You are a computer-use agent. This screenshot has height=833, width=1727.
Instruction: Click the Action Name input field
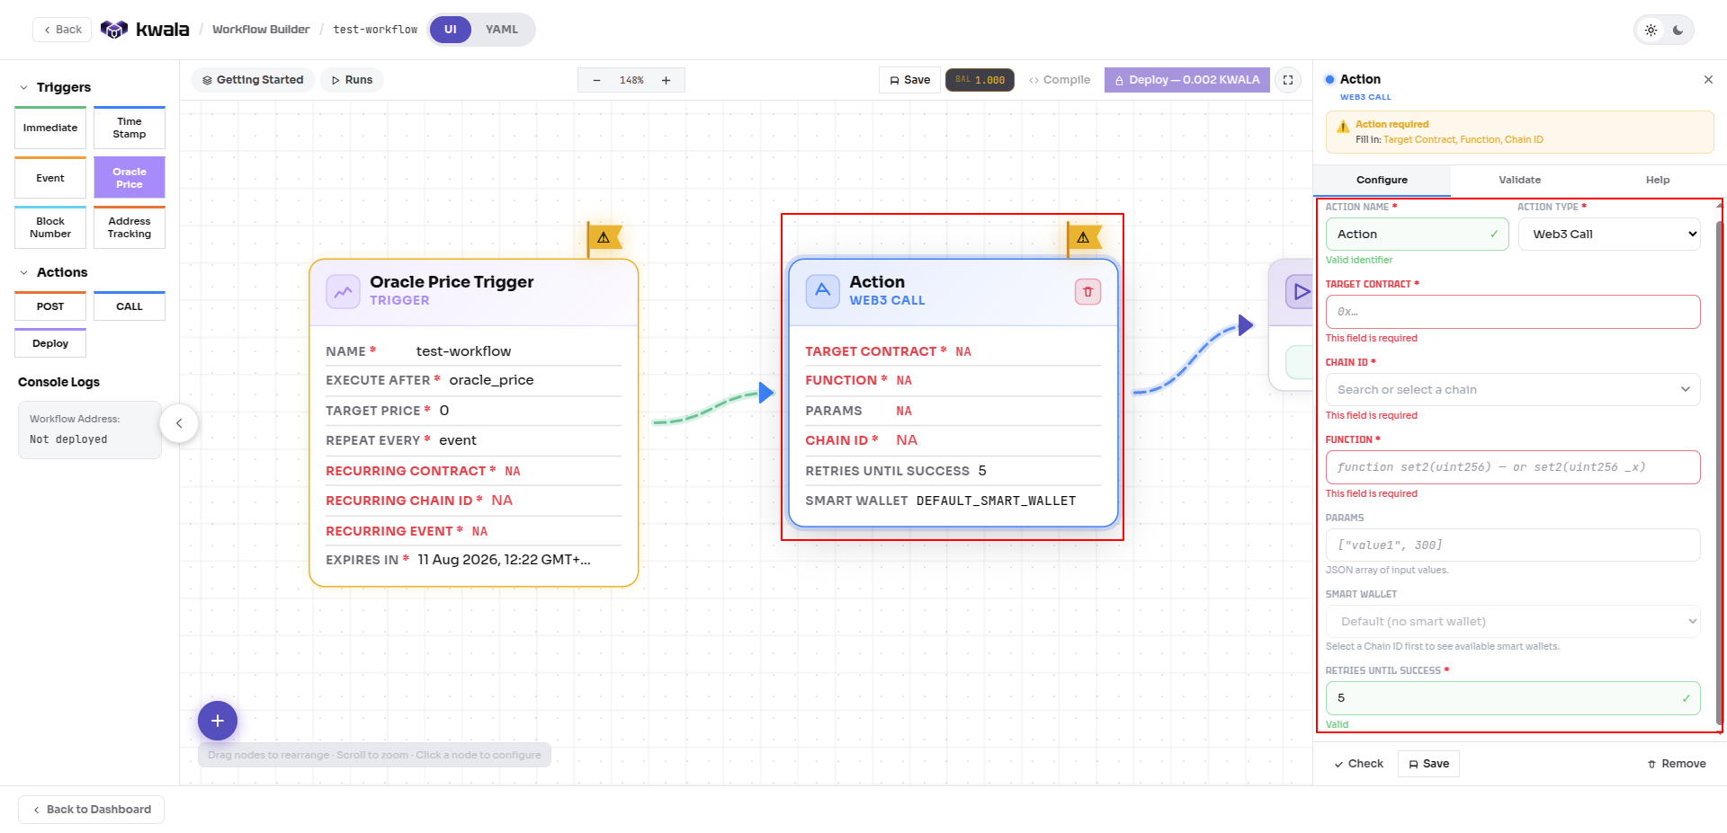pos(1417,235)
